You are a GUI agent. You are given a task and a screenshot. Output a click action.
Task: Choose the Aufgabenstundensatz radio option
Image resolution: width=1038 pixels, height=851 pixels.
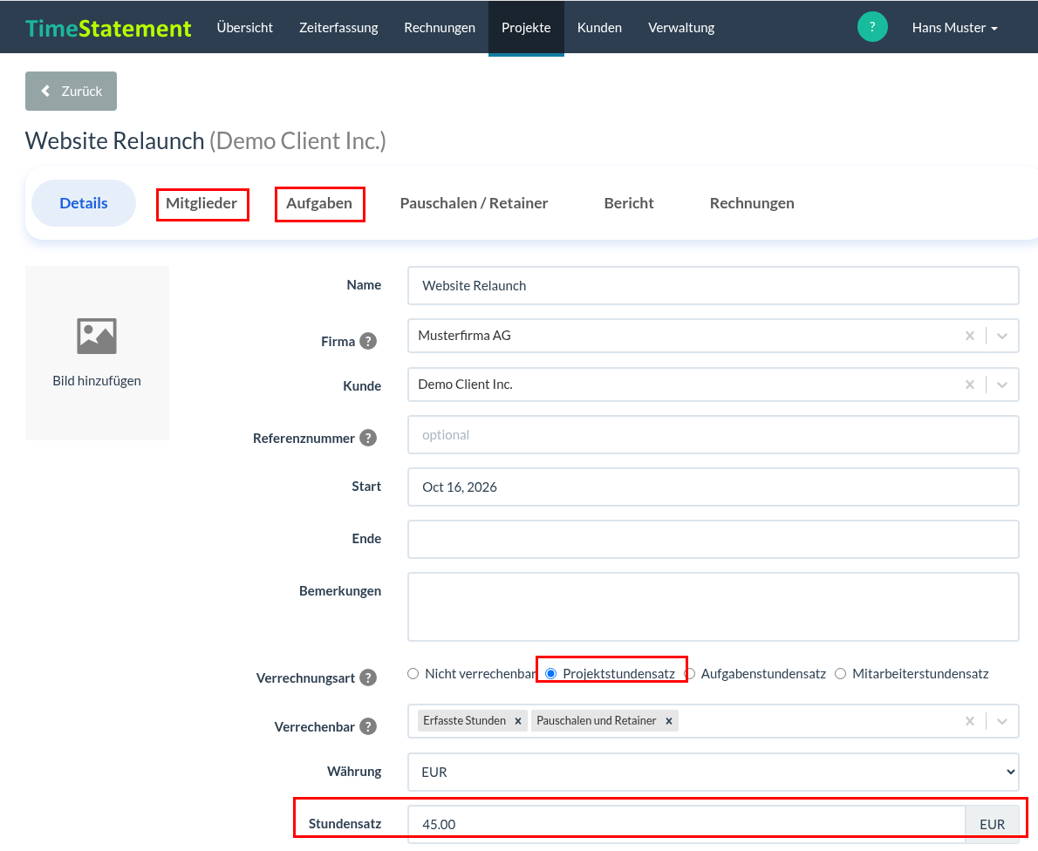691,674
